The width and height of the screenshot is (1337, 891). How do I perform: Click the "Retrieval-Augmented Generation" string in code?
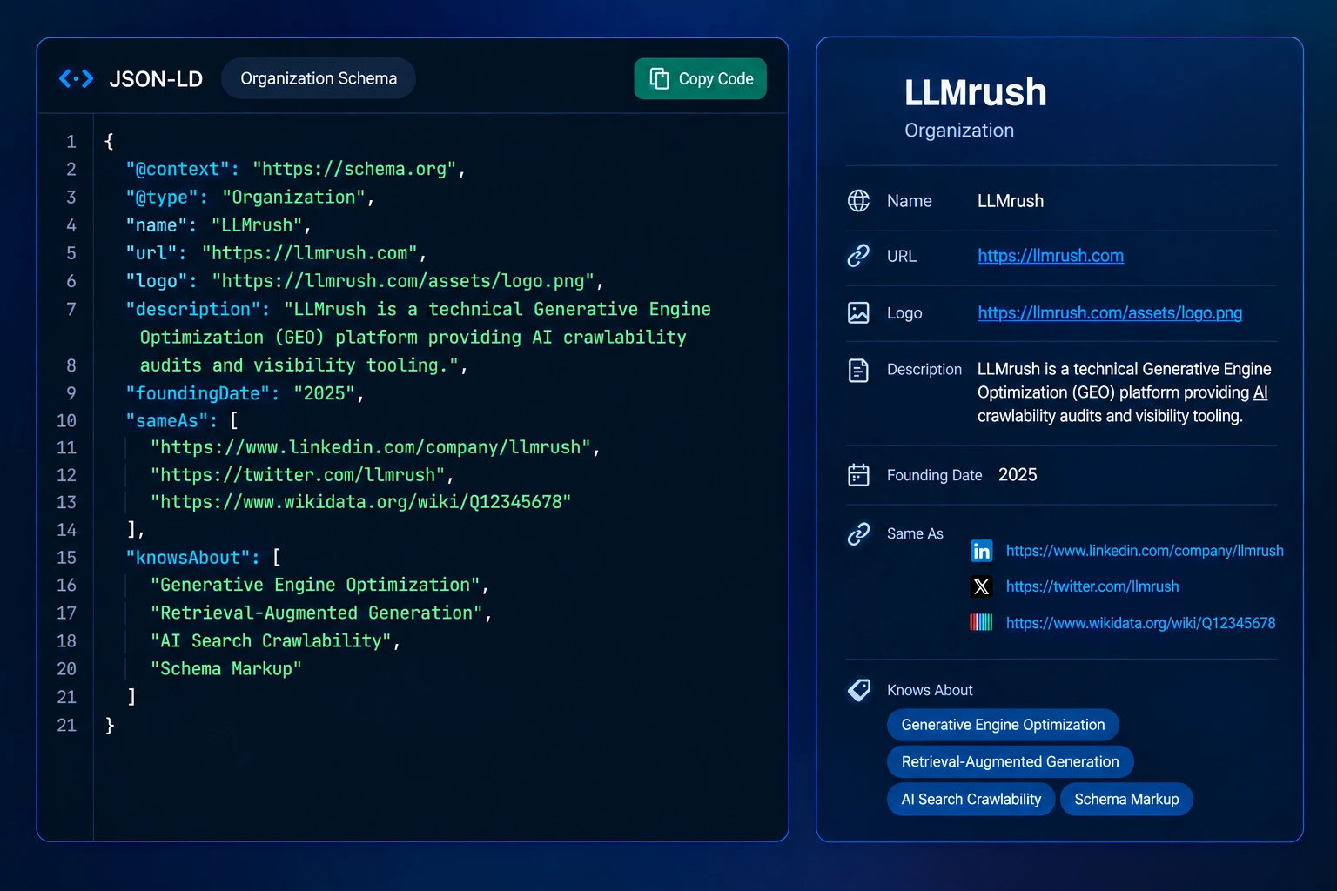pyautogui.click(x=317, y=613)
